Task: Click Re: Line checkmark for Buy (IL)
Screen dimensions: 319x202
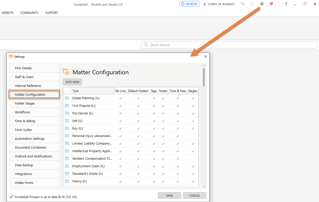Action: coord(120,128)
